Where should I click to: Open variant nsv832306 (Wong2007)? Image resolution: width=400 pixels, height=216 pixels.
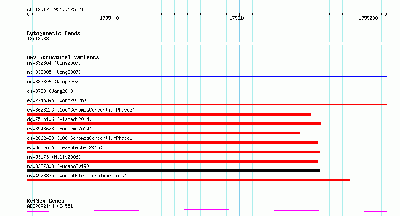pos(54,82)
